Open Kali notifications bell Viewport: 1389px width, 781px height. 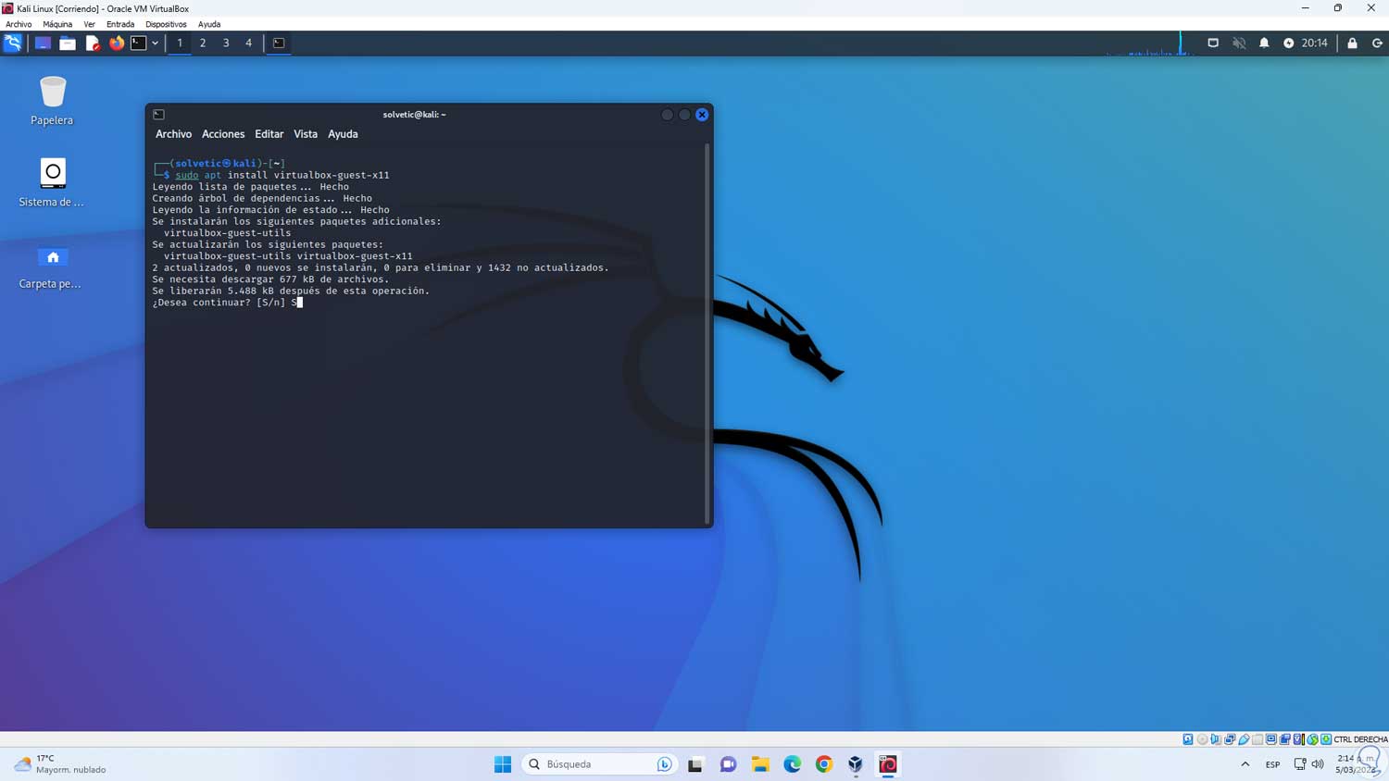tap(1264, 43)
